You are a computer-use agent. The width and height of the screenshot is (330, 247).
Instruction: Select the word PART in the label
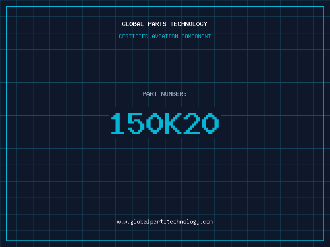click(150, 94)
